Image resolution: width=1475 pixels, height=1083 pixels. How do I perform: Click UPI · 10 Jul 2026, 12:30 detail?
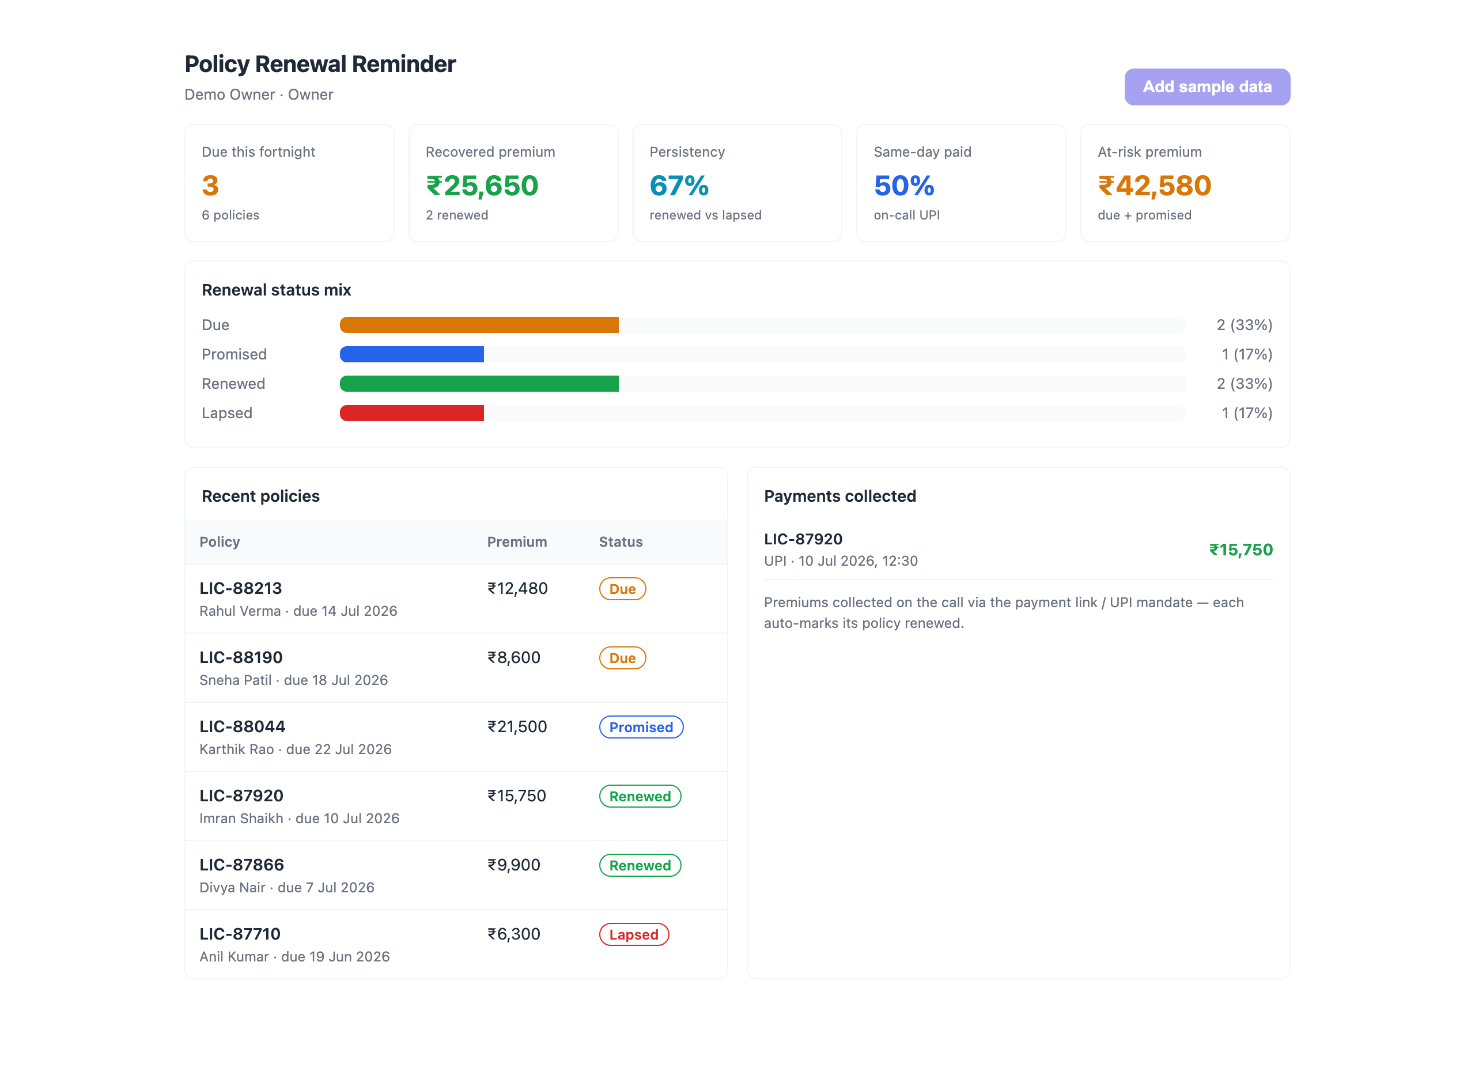coord(841,561)
